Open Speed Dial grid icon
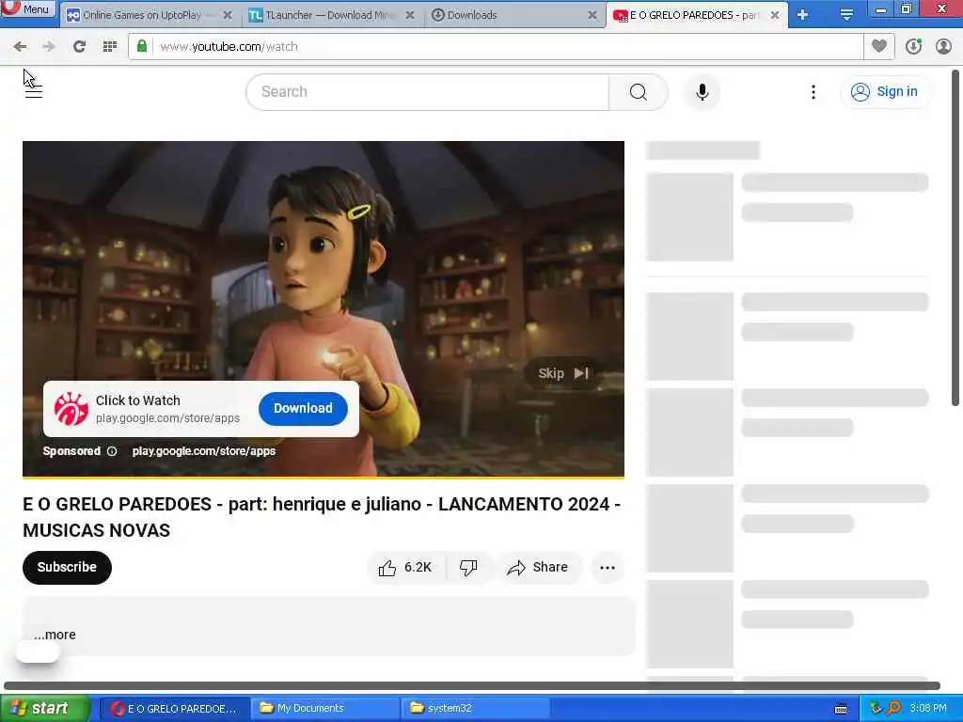This screenshot has height=722, width=963. coord(110,47)
